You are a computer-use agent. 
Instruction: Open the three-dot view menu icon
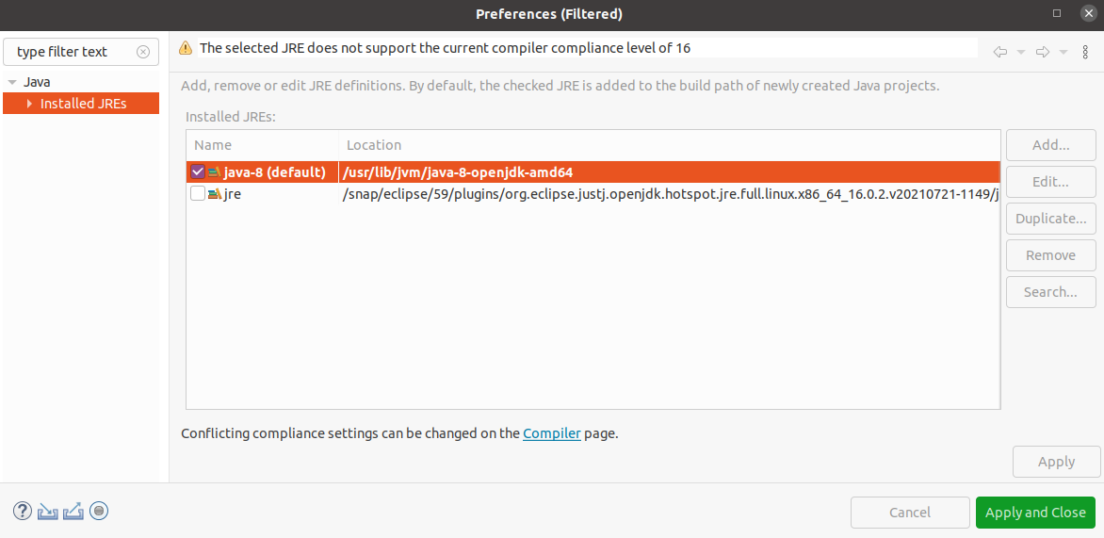click(x=1085, y=52)
